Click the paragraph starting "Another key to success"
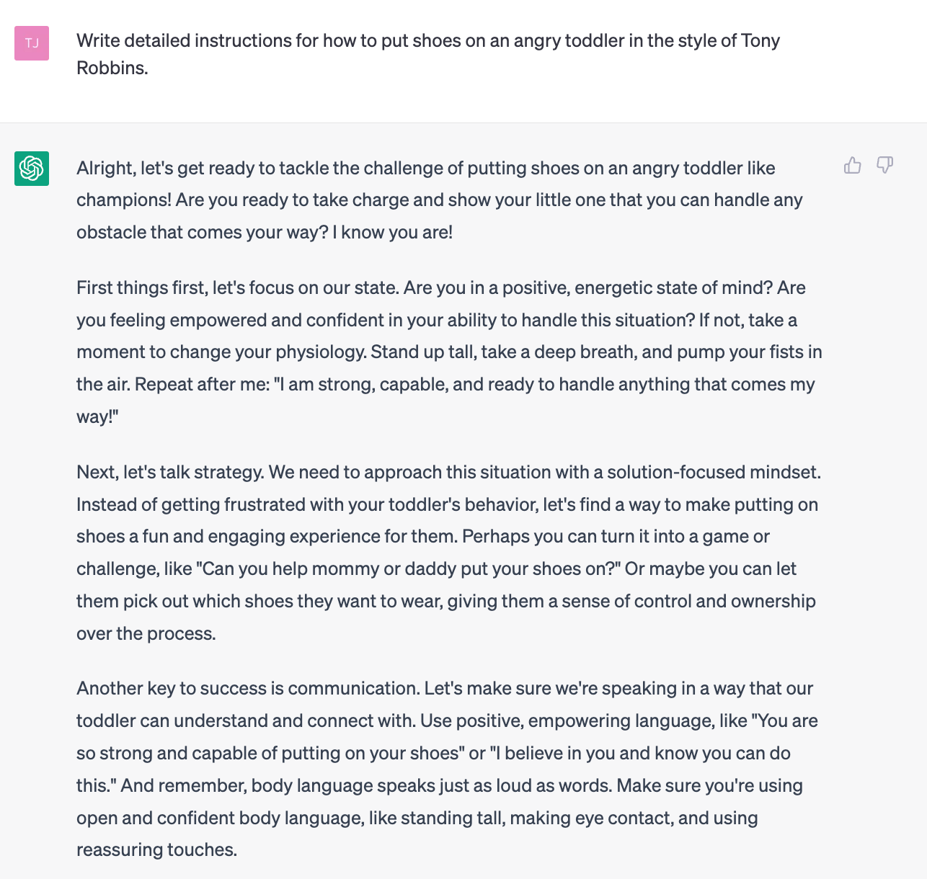 click(x=447, y=769)
